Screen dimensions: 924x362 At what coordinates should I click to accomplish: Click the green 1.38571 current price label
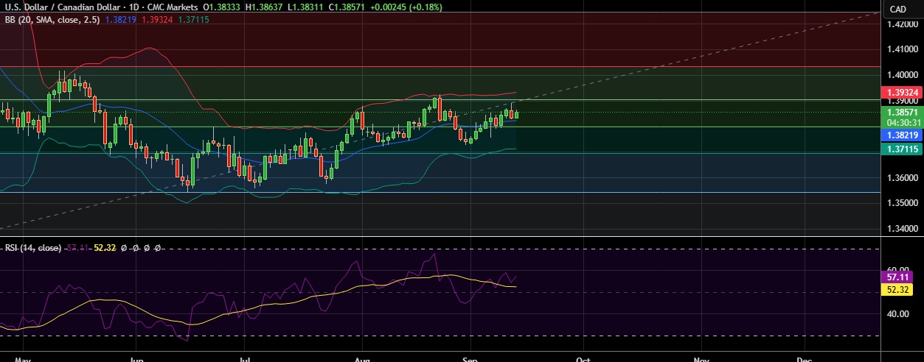(902, 112)
